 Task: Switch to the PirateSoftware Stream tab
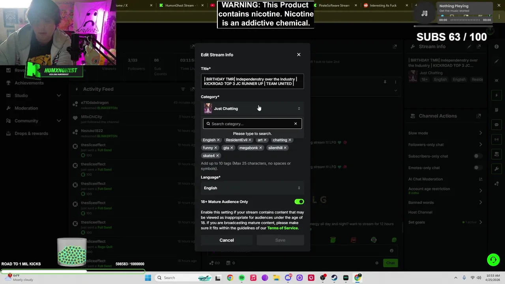coord(334,6)
